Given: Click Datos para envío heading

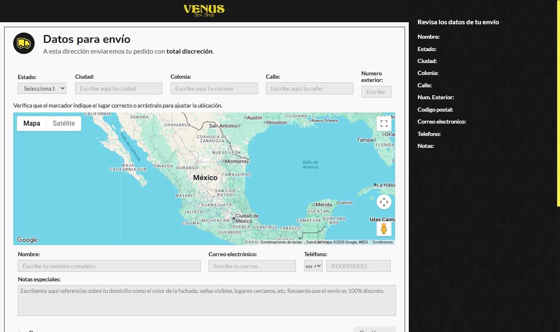Looking at the screenshot, I should click(x=87, y=39).
